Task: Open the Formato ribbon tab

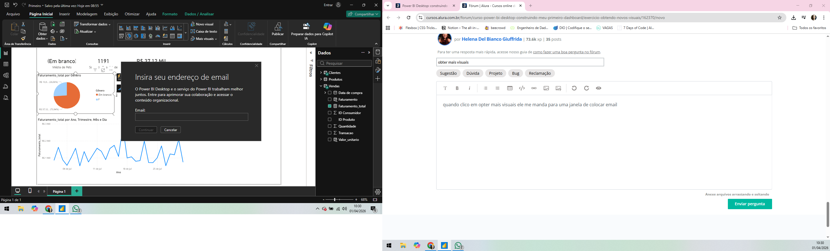Action: tap(170, 14)
